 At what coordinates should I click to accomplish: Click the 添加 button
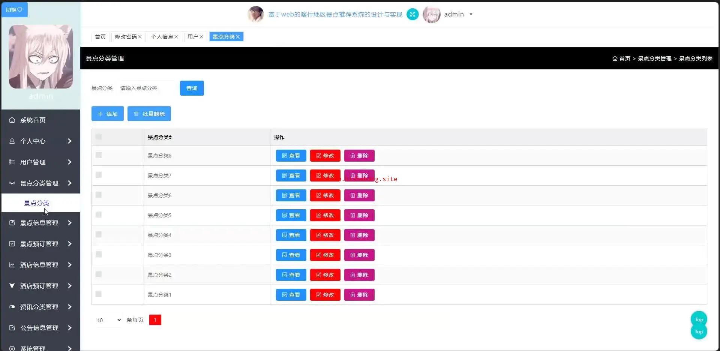[108, 114]
